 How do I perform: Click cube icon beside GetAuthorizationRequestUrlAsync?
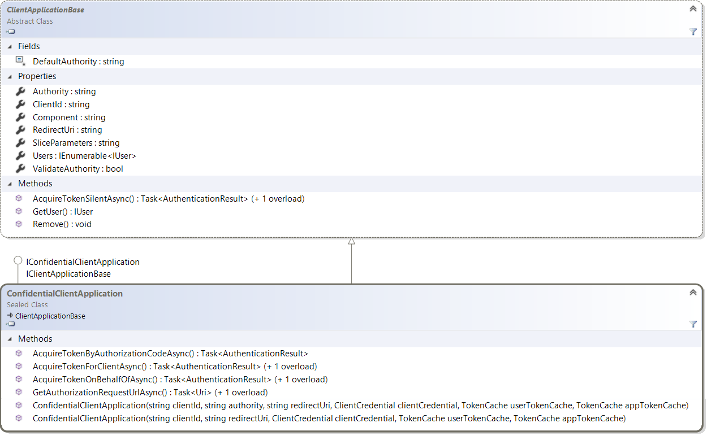tap(19, 392)
